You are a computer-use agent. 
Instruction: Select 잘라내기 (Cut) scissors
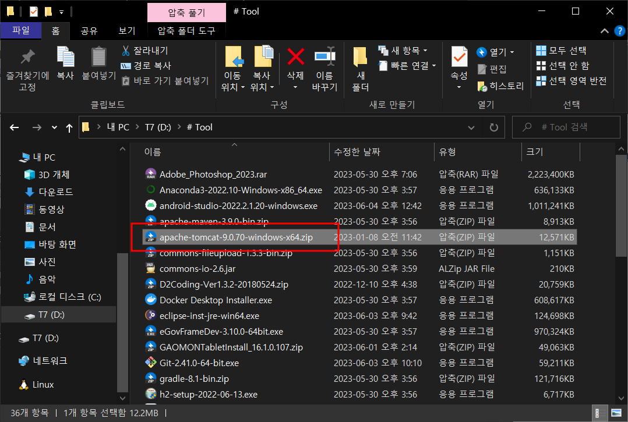point(144,51)
